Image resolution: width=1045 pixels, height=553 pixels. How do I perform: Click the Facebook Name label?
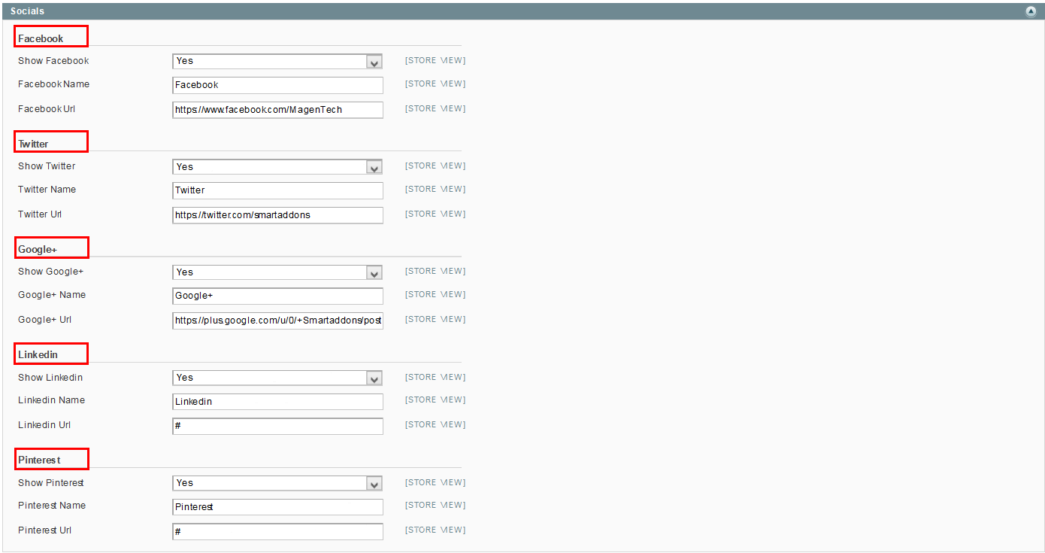pyautogui.click(x=53, y=84)
